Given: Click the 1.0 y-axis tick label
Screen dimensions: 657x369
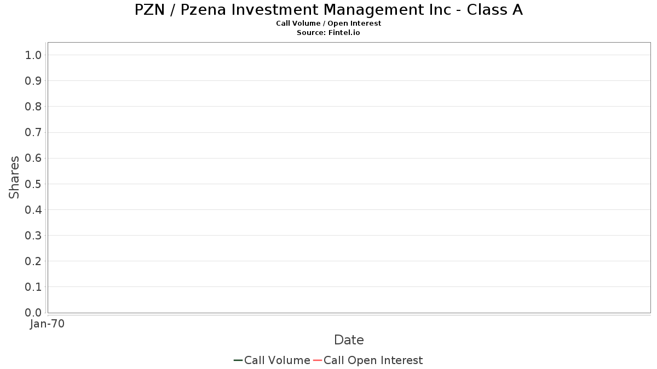Looking at the screenshot, I should (33, 55).
